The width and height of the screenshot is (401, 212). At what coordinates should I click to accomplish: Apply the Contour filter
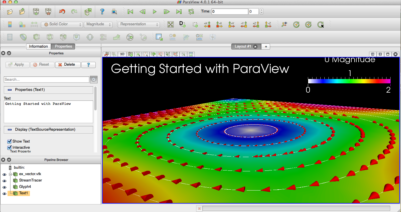[23, 37]
